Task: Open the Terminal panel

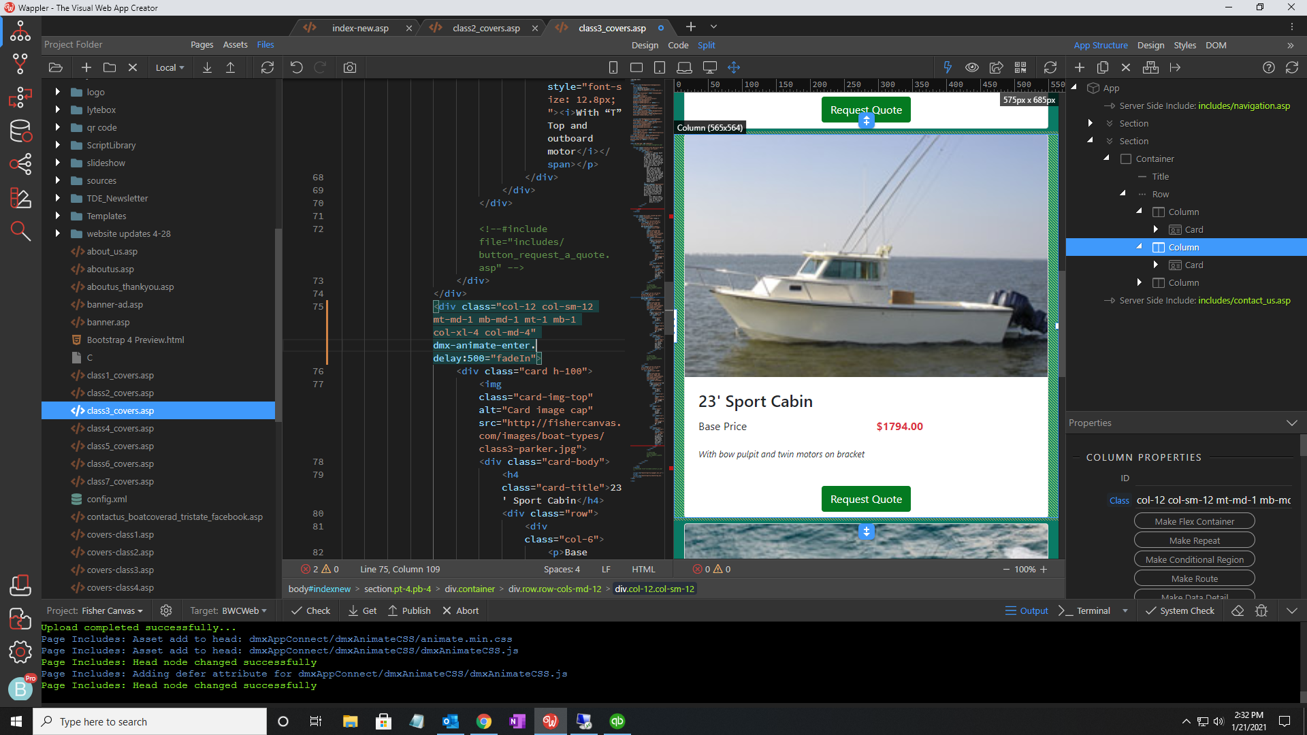Action: click(x=1084, y=610)
